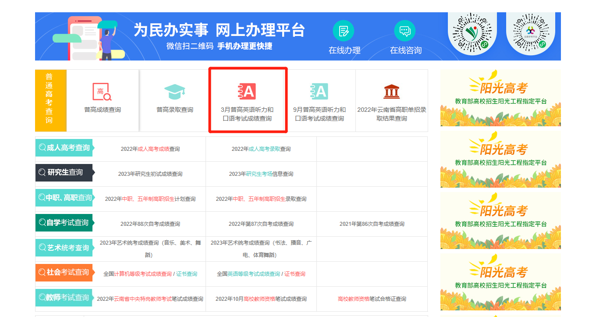Click the red notebook icon for 3月 exam
The height and width of the screenshot is (317, 603).
click(247, 92)
